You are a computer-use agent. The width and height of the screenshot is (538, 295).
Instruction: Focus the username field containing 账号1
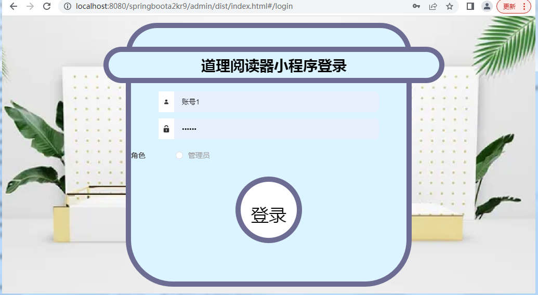click(275, 102)
